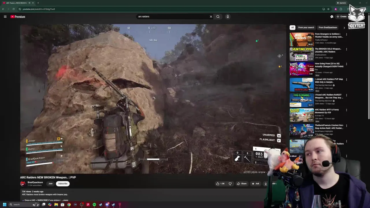Dislike the video with thumbs down
370x208 pixels.
(230, 183)
